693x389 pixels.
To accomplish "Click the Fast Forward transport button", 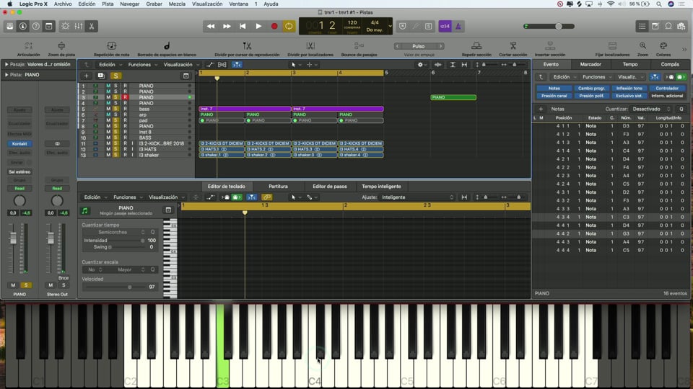I will [x=227, y=26].
